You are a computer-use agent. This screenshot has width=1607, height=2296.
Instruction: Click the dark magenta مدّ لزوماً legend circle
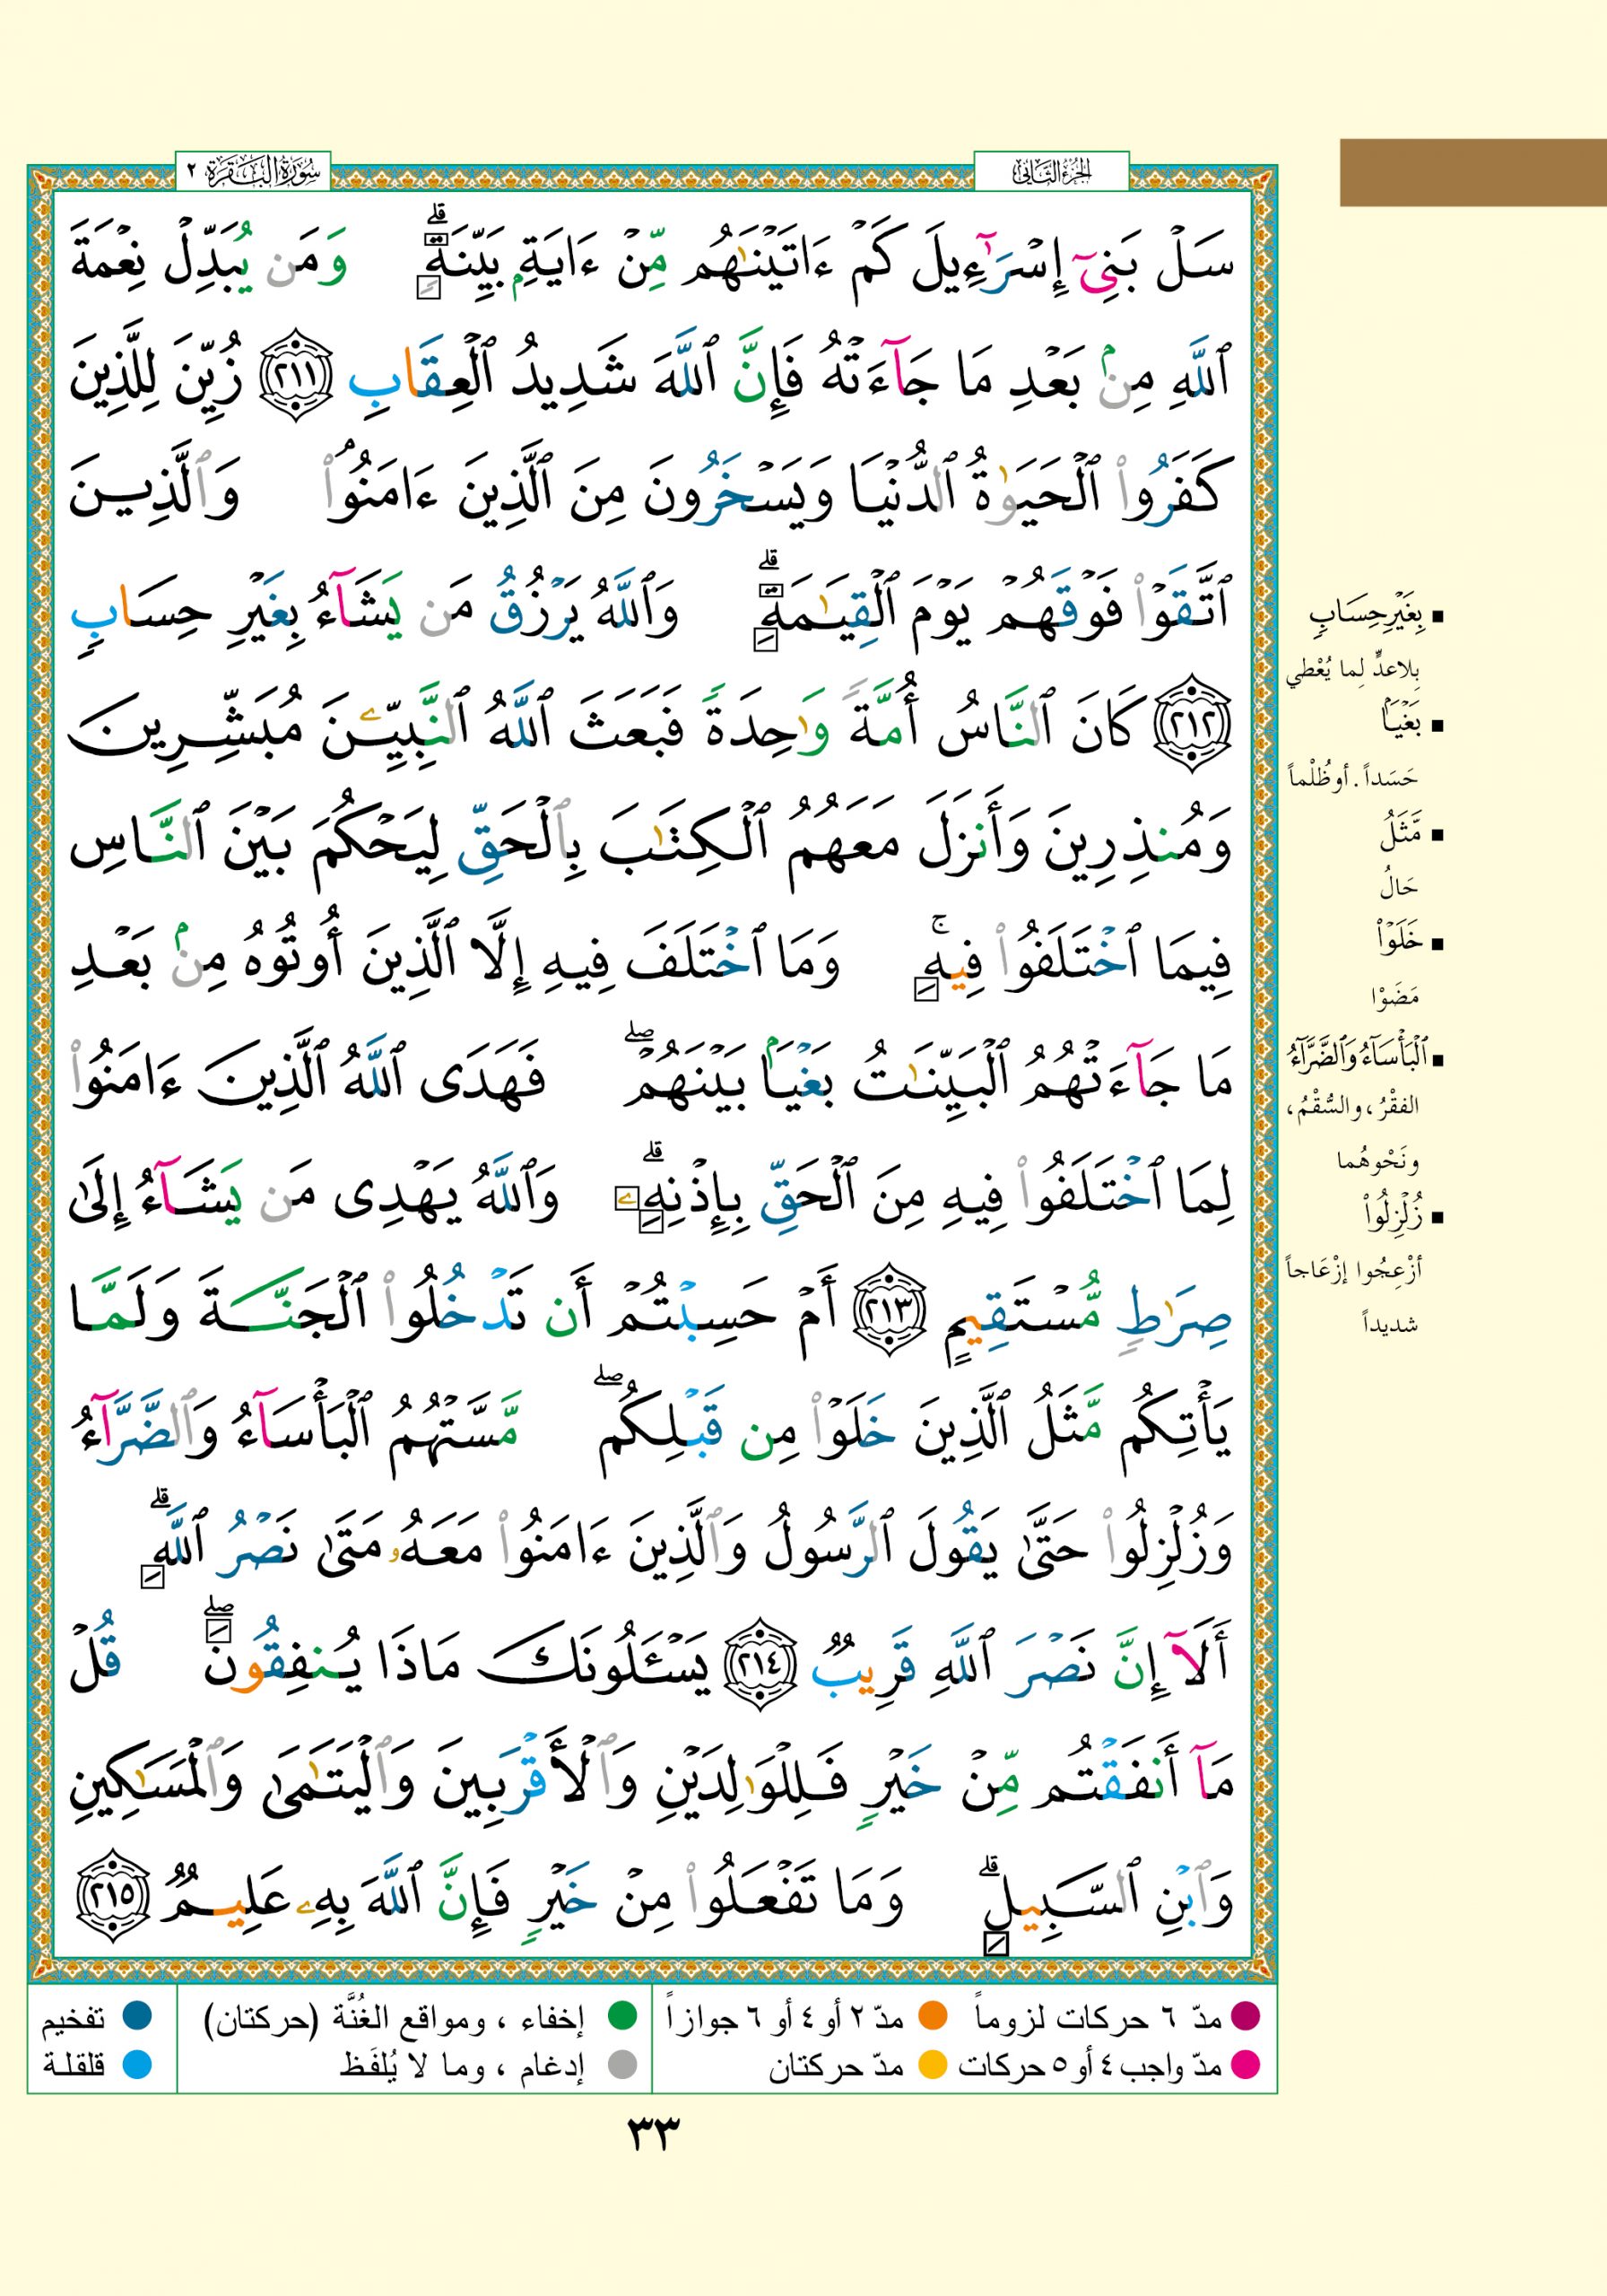click(x=1246, y=2016)
